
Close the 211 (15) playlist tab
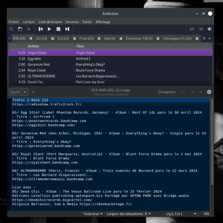point(52,38)
